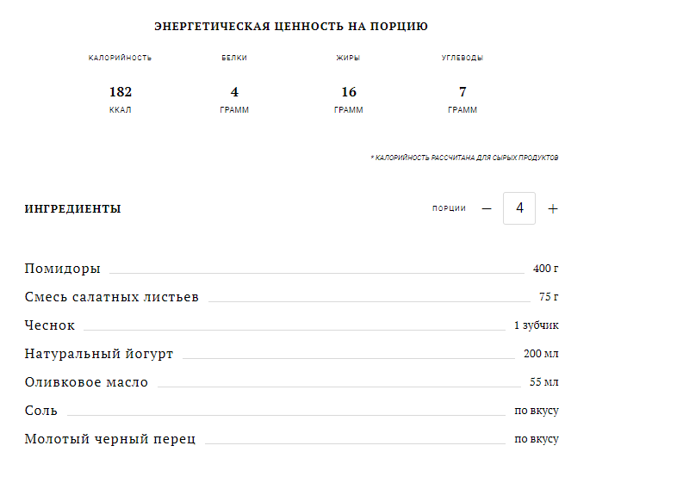Click the Жиры 16 grams value
The width and height of the screenshot is (683, 489).
click(349, 92)
